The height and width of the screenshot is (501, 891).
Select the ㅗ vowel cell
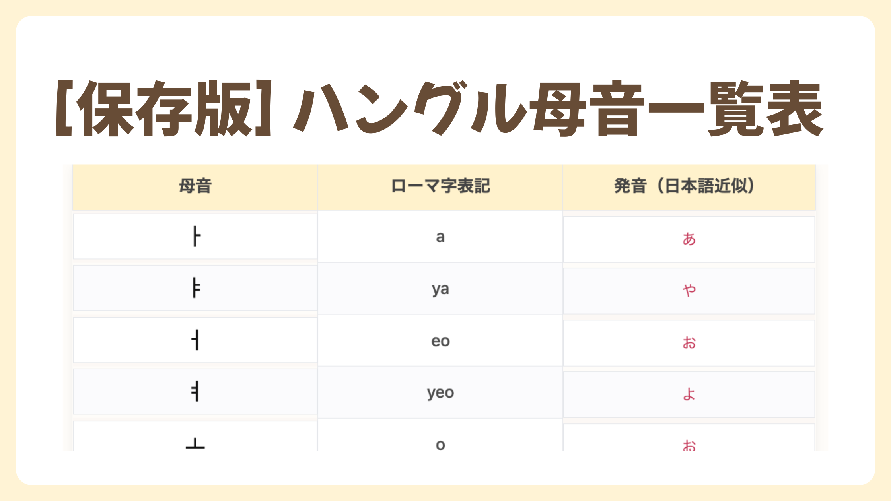point(195,436)
